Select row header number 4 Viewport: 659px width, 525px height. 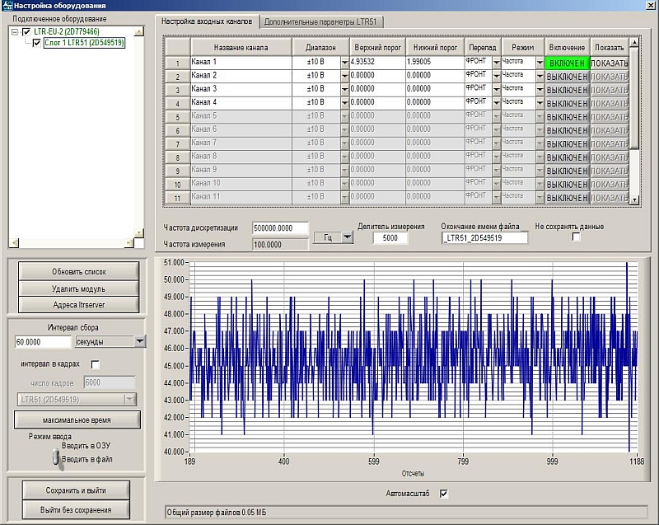coord(177,103)
